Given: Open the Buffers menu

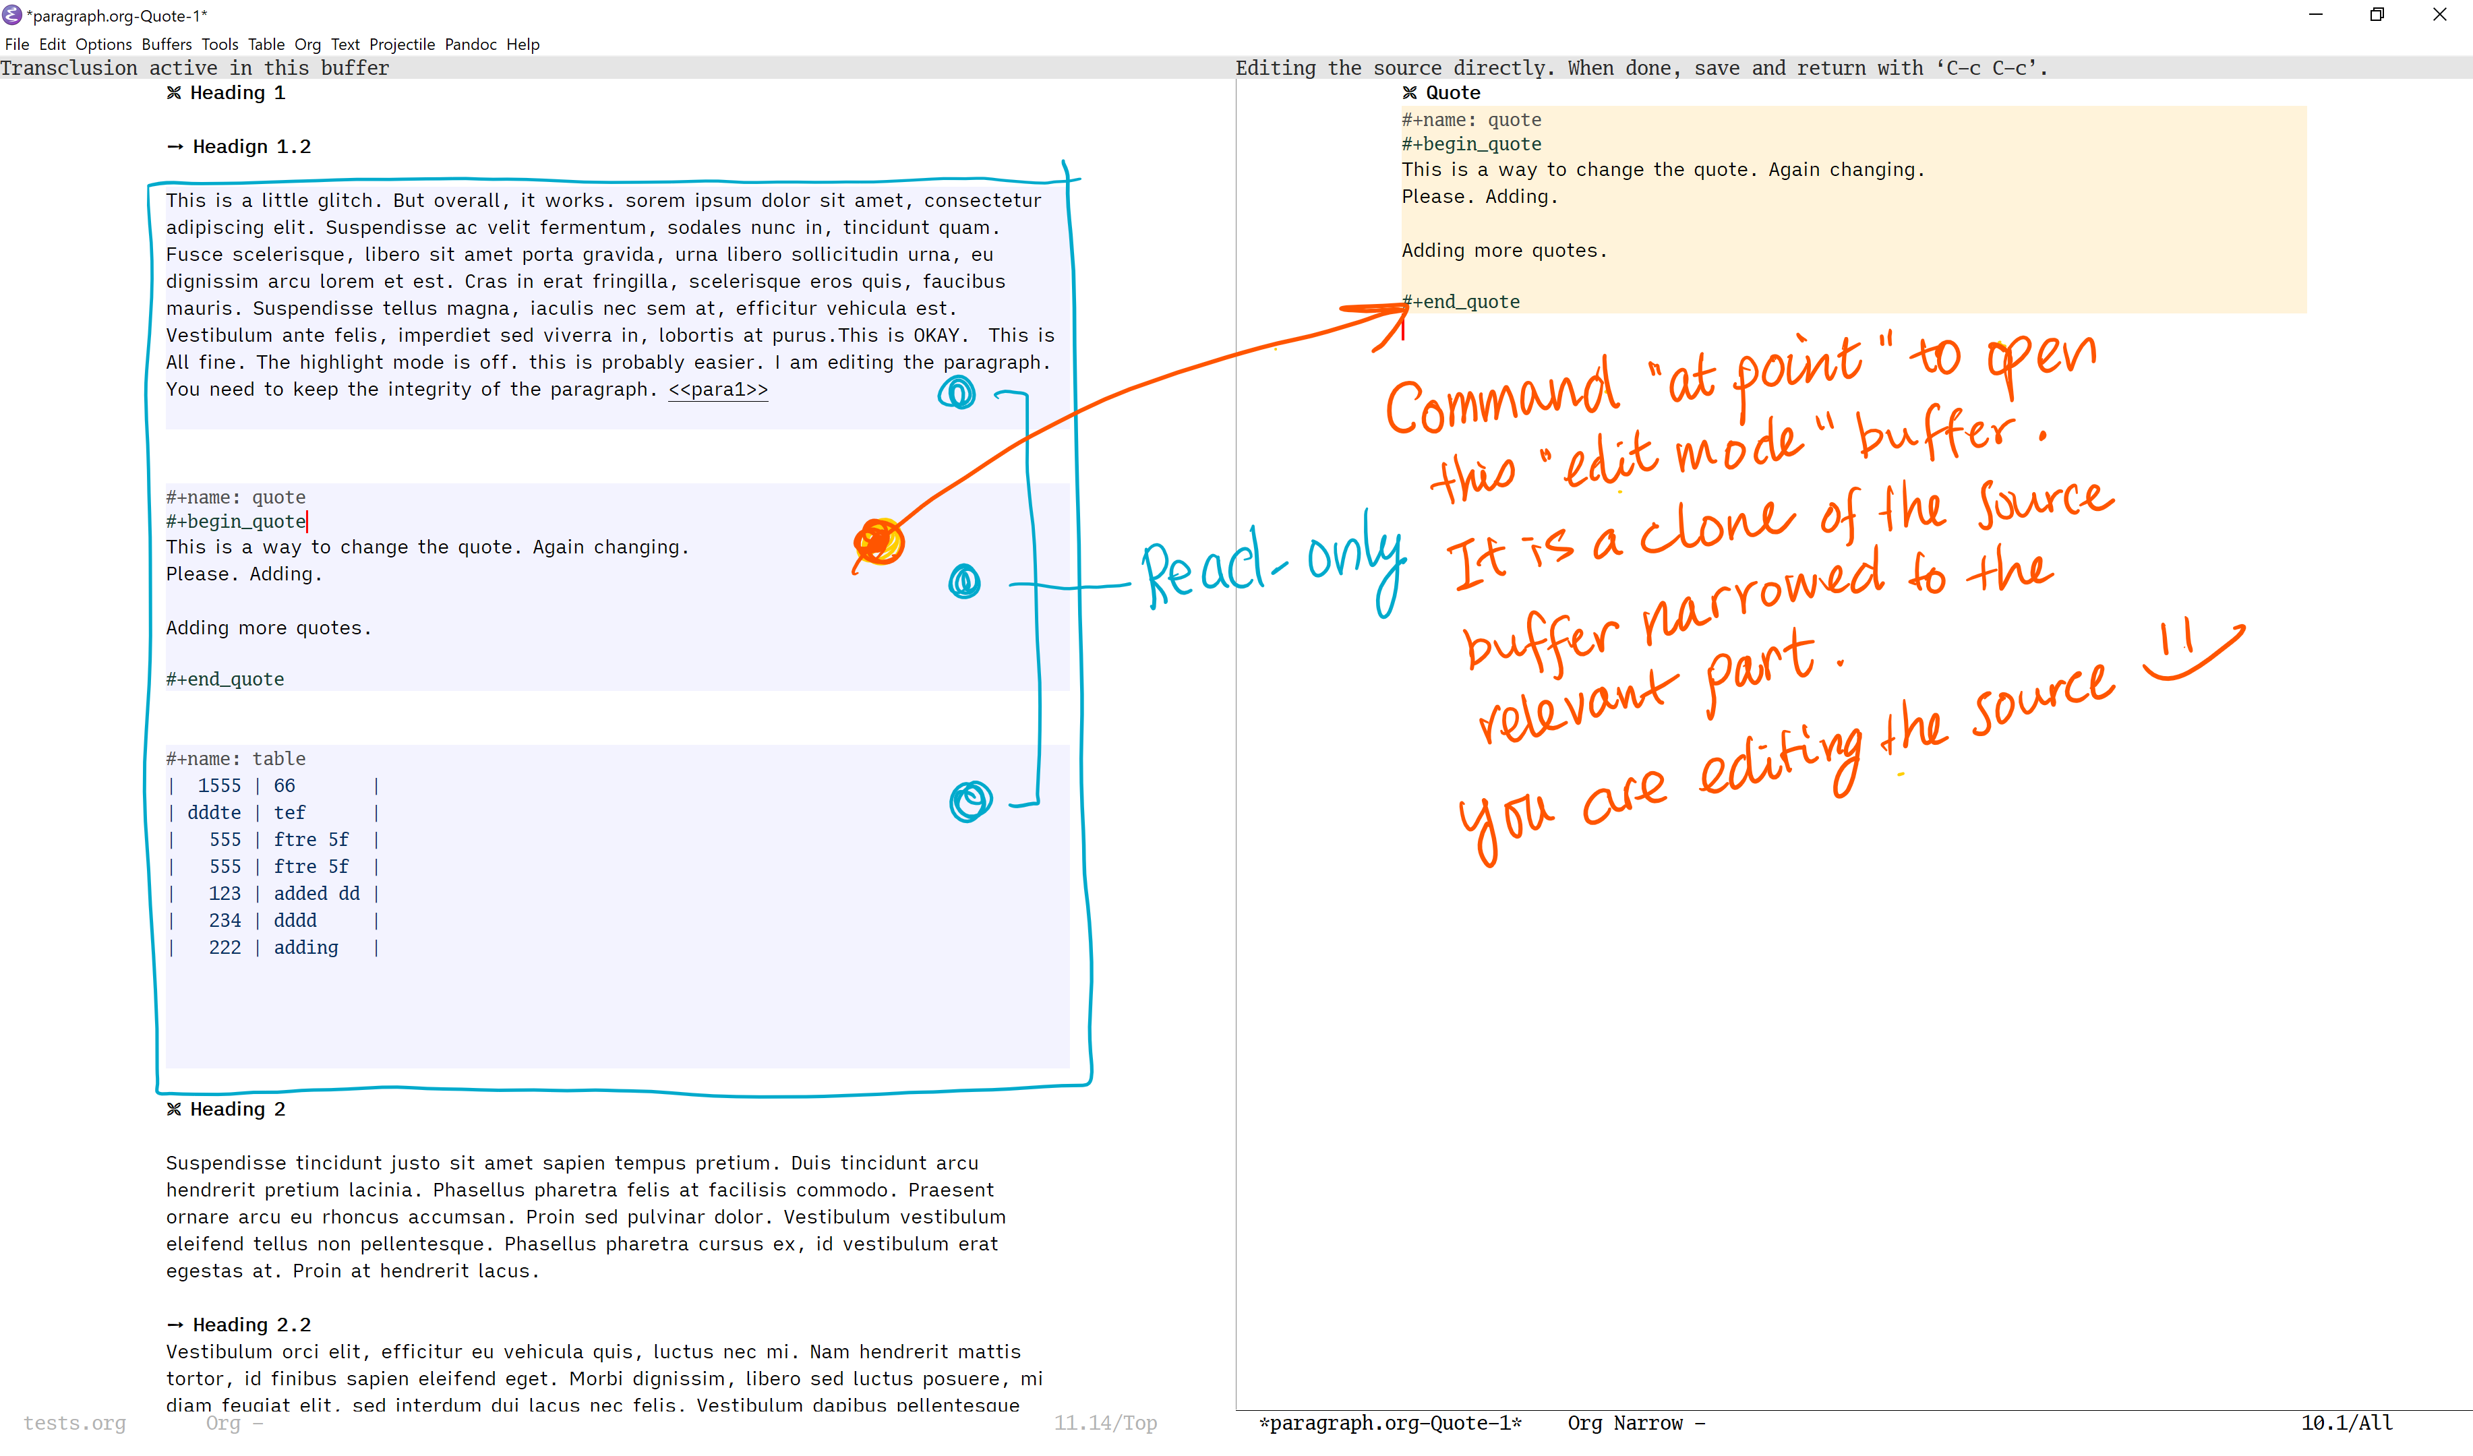Looking at the screenshot, I should click(166, 44).
